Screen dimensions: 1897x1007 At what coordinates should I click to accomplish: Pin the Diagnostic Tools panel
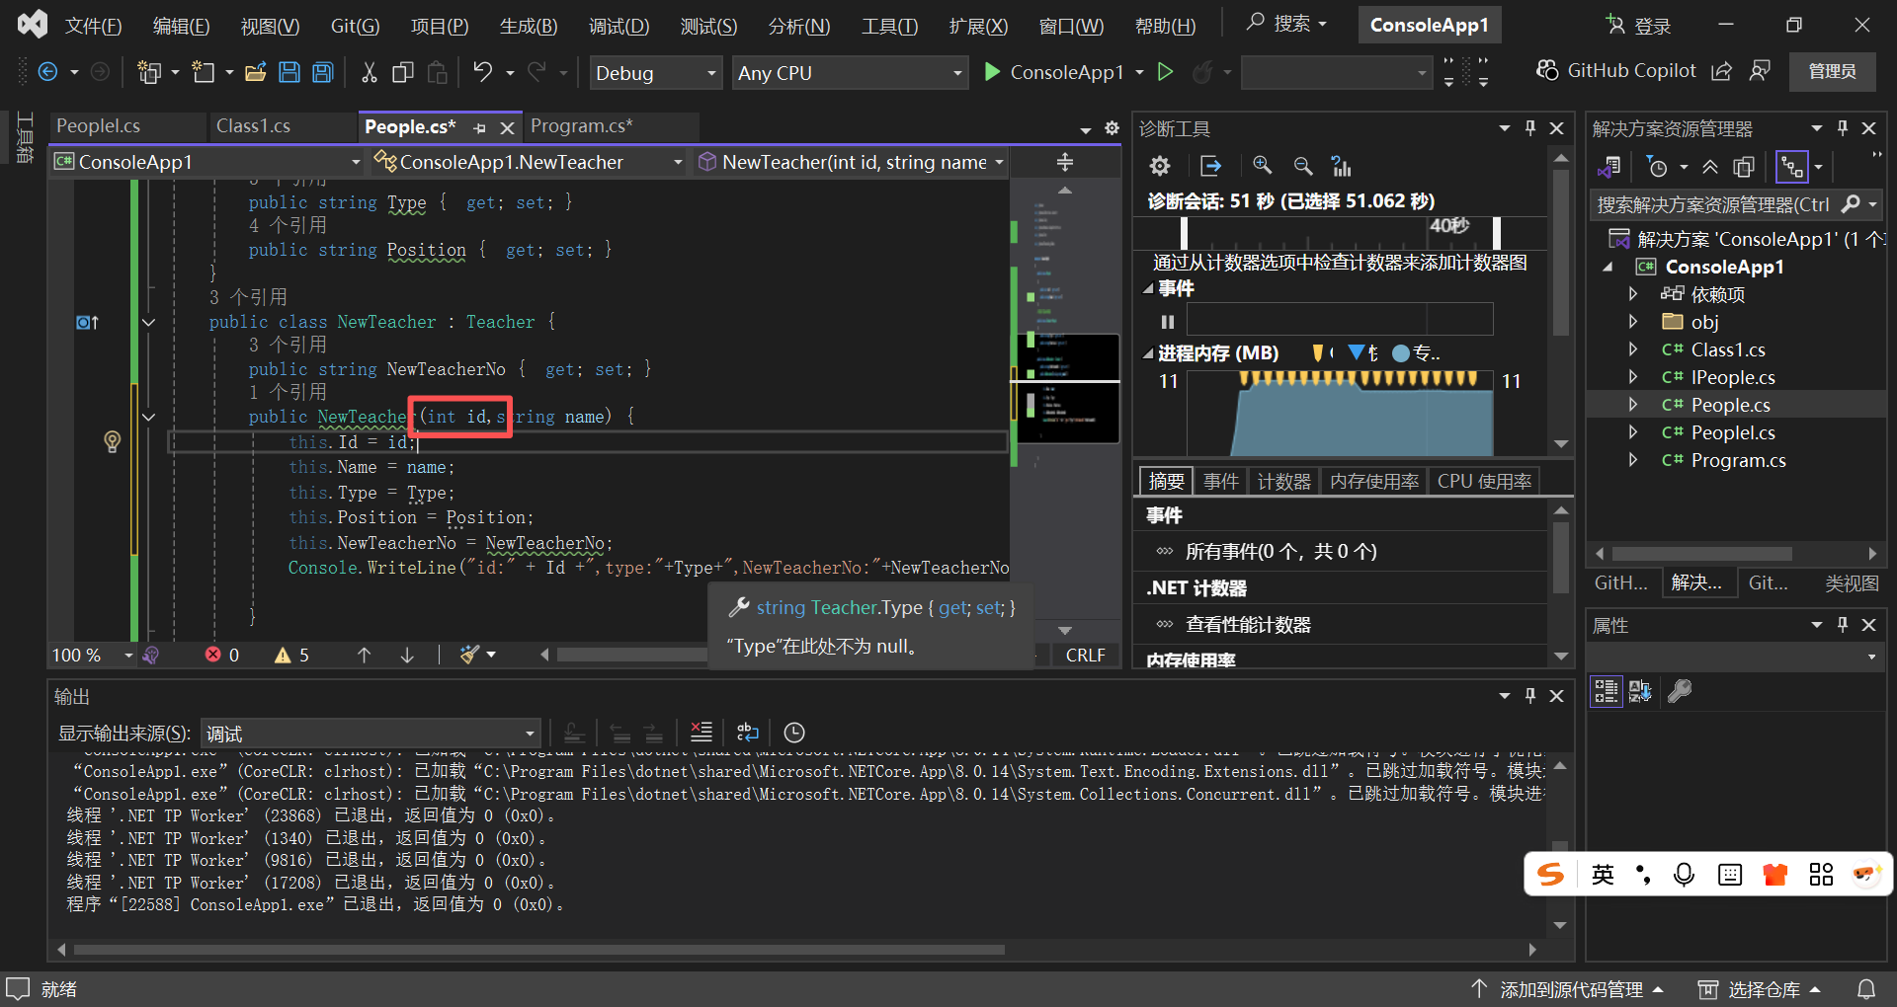[1530, 128]
